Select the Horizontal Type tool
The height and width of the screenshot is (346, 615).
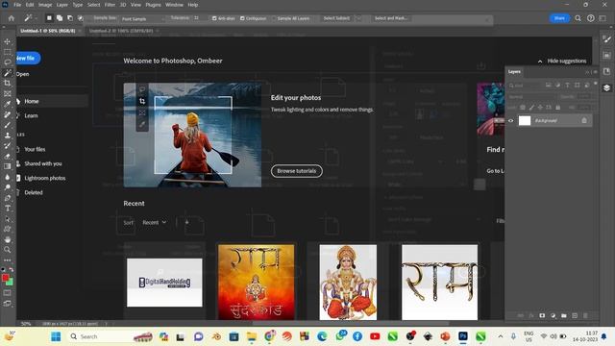pos(7,209)
